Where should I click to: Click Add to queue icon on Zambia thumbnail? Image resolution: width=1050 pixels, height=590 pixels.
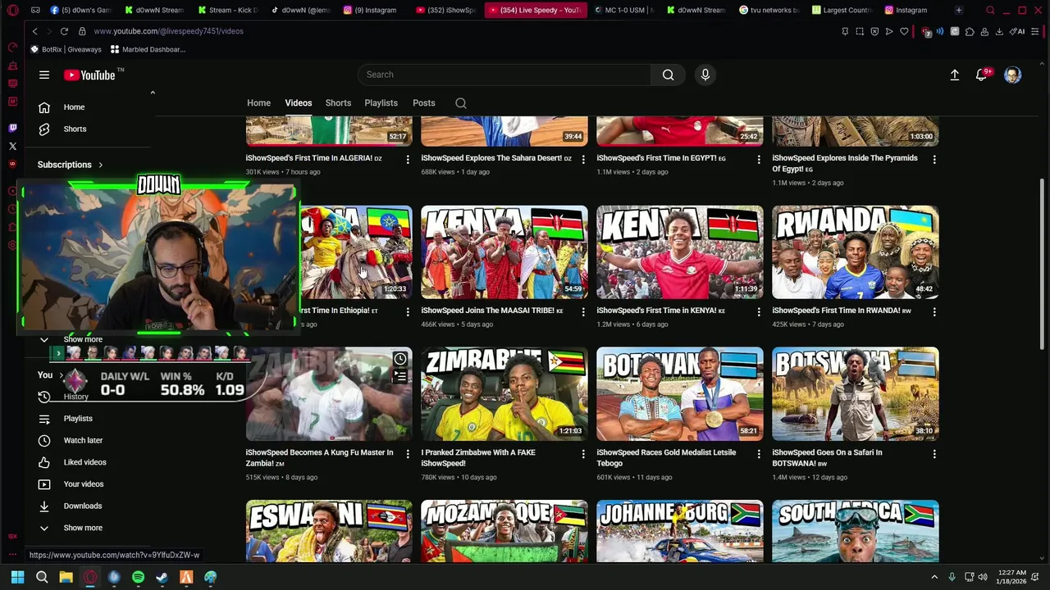[400, 376]
